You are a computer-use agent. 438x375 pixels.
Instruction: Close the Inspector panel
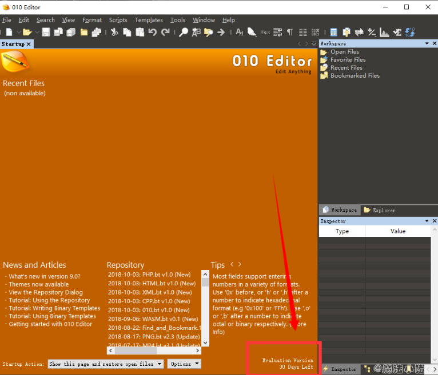pyautogui.click(x=435, y=221)
